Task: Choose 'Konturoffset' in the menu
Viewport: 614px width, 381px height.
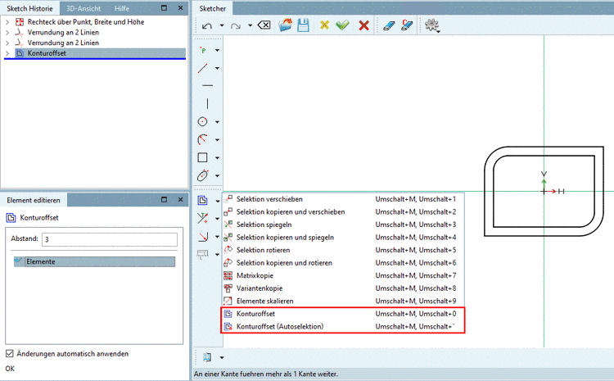Action: coord(343,314)
